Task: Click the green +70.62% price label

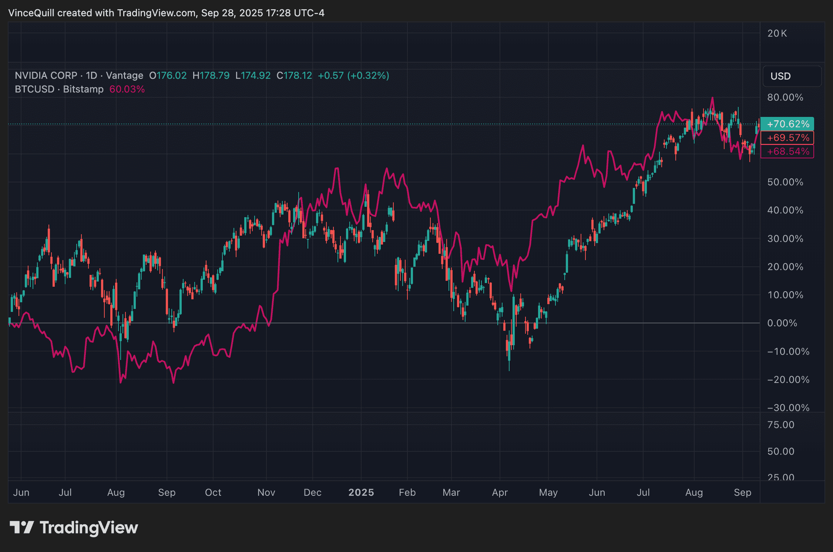Action: (x=787, y=124)
